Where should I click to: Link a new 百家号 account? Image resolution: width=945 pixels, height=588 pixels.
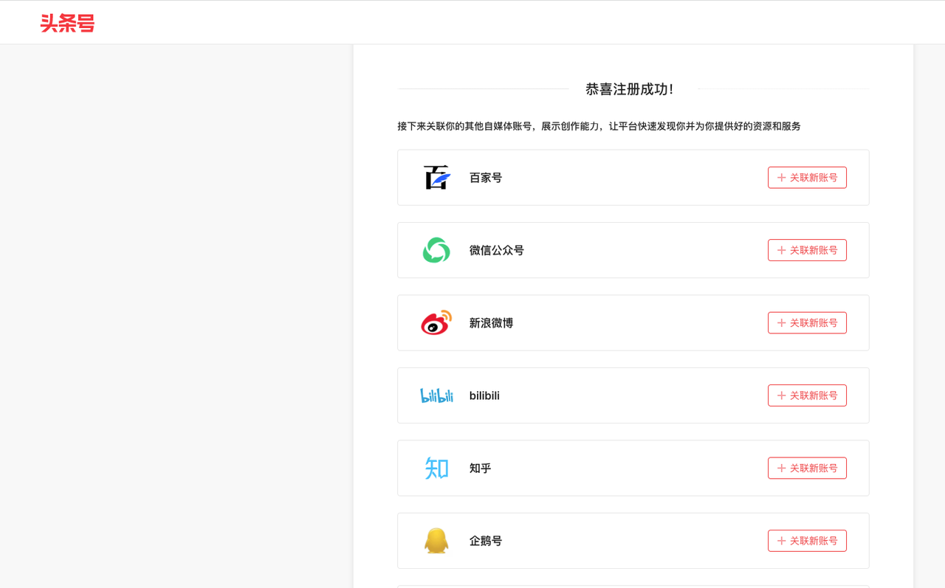click(807, 178)
